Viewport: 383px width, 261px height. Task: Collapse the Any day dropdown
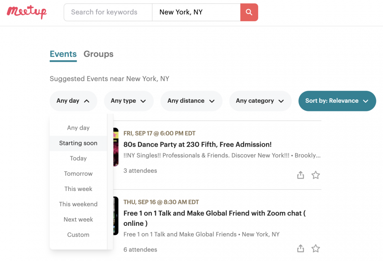[73, 101]
